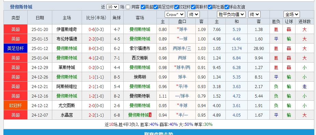
Task: Click the odds value 13.74
Action: [x=237, y=49]
